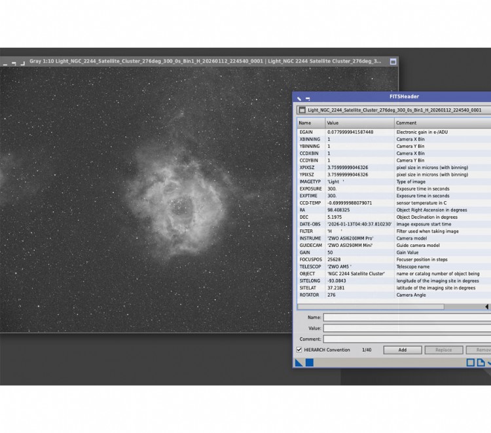Click the comment 'Electronic gain in e-/ADU'
The width and height of the screenshot is (491, 433).
pos(422,132)
